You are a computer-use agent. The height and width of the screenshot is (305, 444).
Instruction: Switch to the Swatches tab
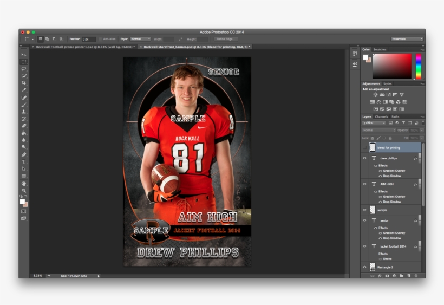pos(380,49)
